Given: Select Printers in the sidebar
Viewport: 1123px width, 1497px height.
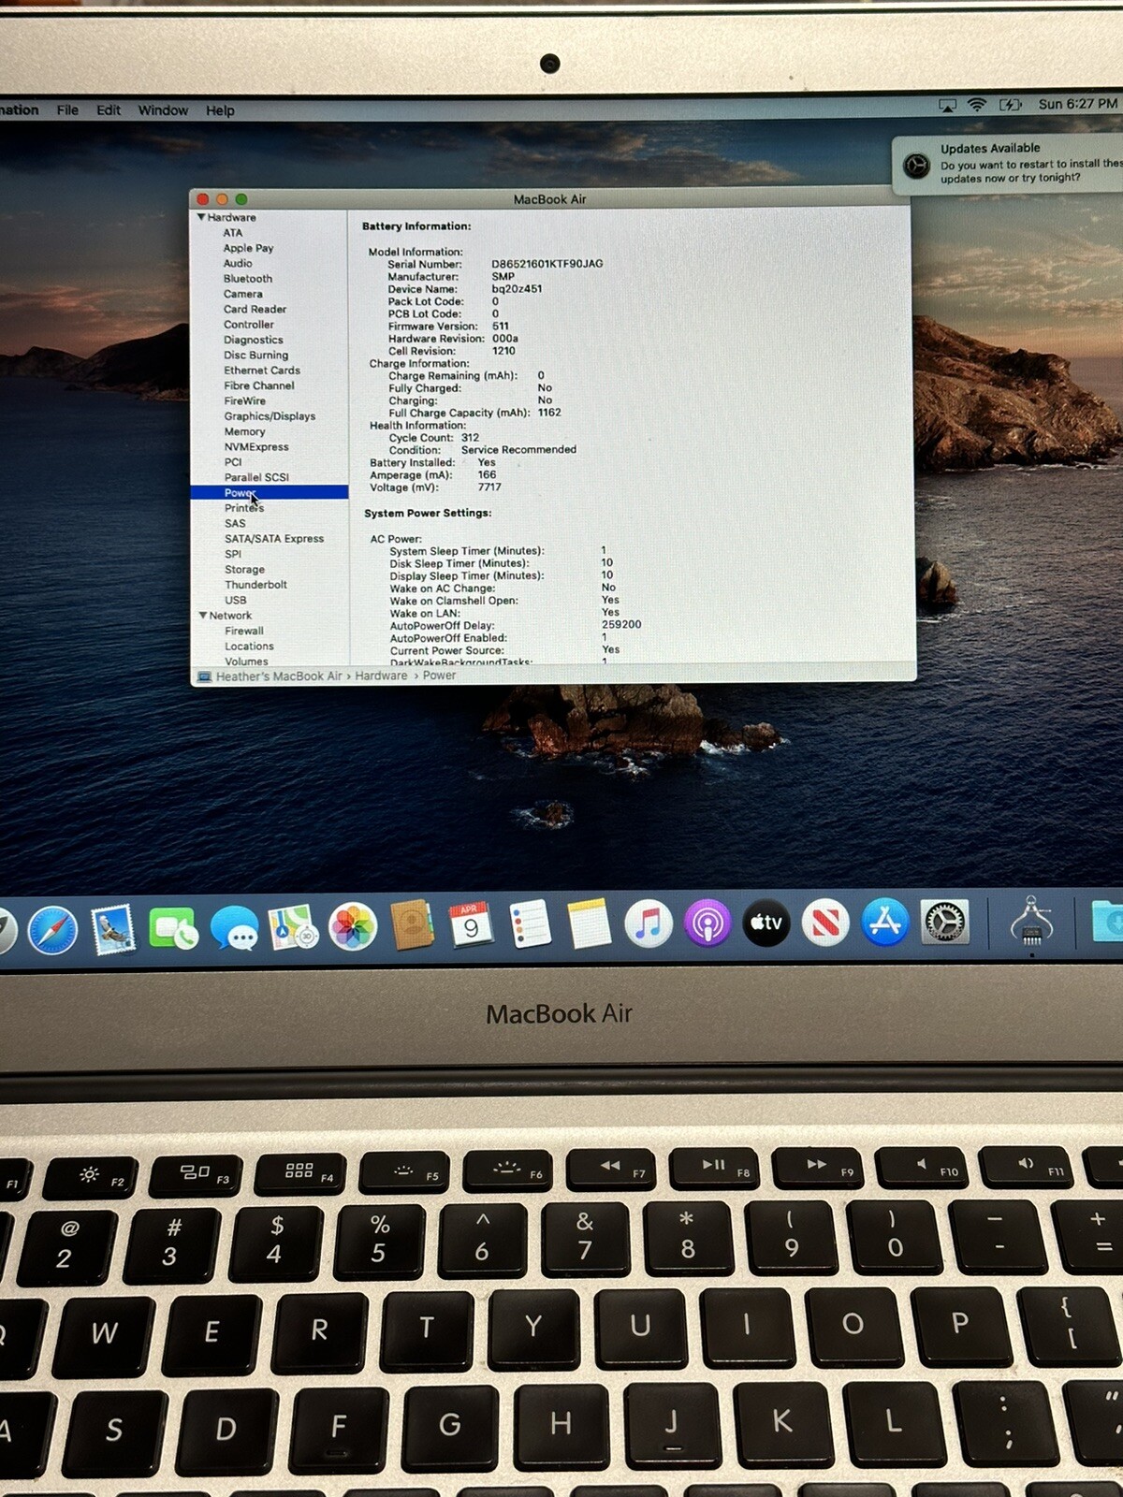Looking at the screenshot, I should pyautogui.click(x=243, y=508).
